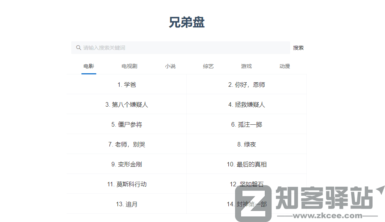Click the 搜索 button
385x222 pixels.
click(298, 47)
